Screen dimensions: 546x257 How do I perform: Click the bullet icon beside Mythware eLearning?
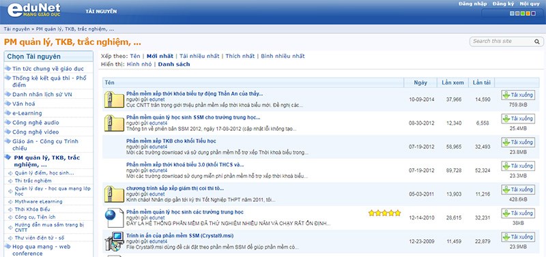pos(10,202)
